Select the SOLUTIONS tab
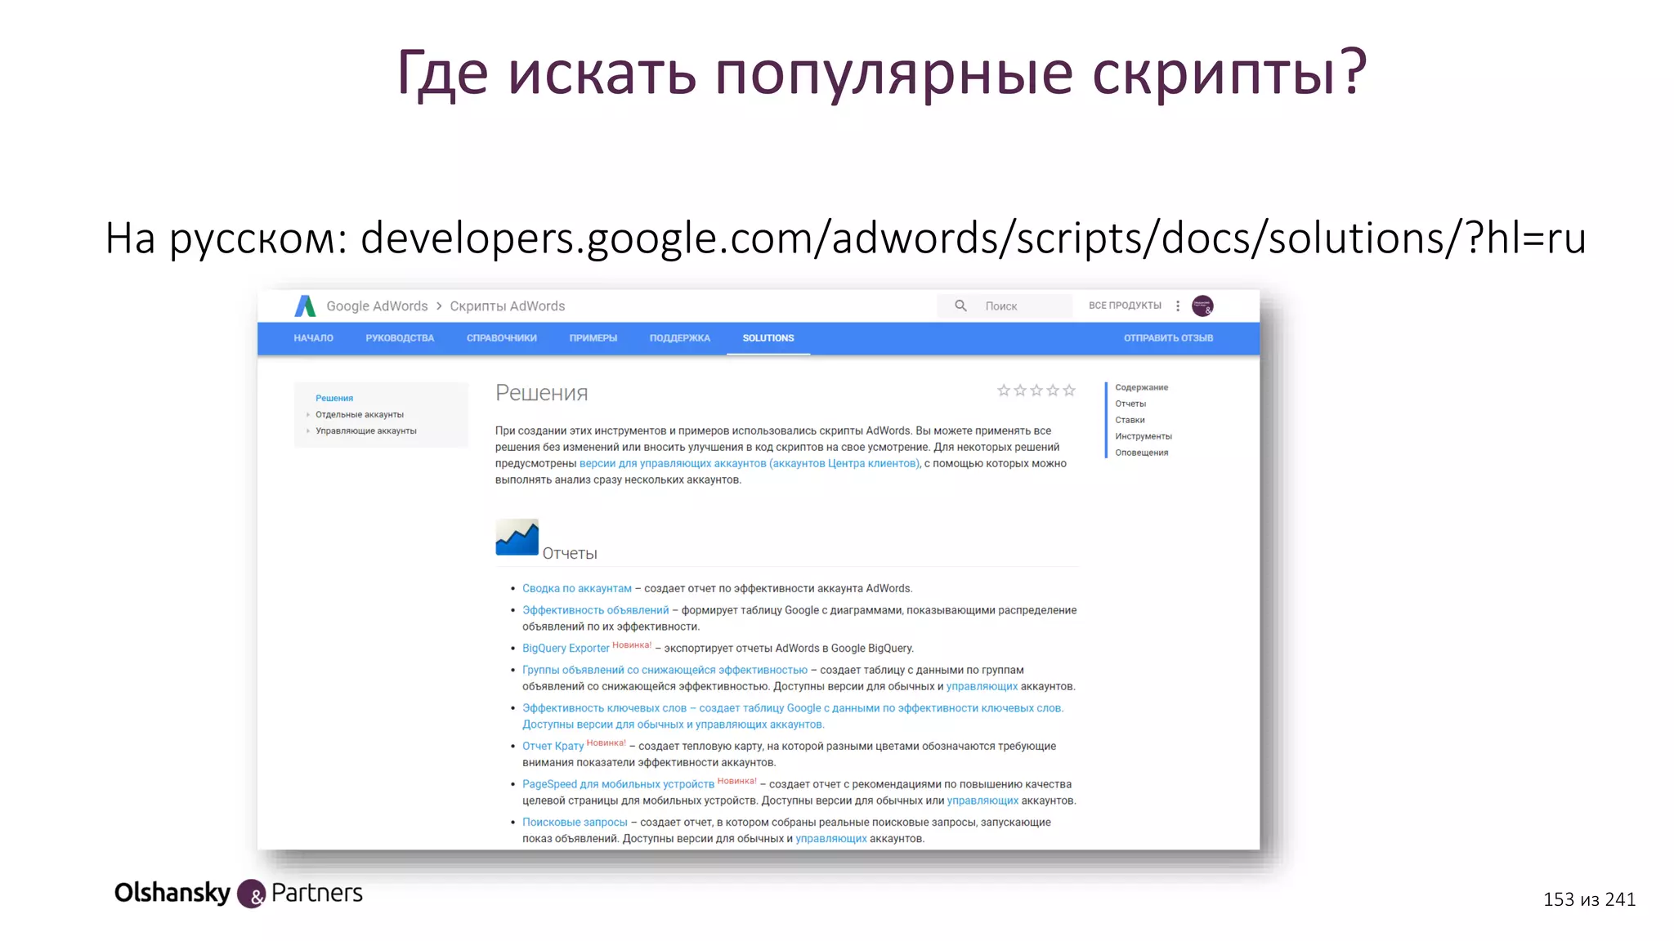The height and width of the screenshot is (941, 1674). pyautogui.click(x=768, y=338)
